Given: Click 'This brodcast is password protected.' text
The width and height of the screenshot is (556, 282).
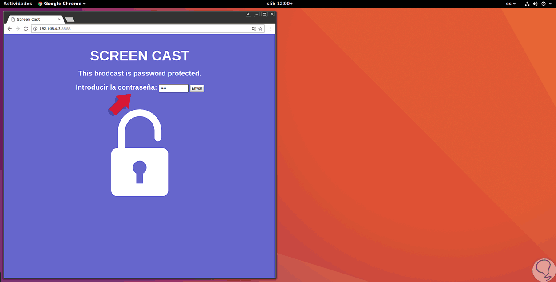Looking at the screenshot, I should pyautogui.click(x=140, y=73).
